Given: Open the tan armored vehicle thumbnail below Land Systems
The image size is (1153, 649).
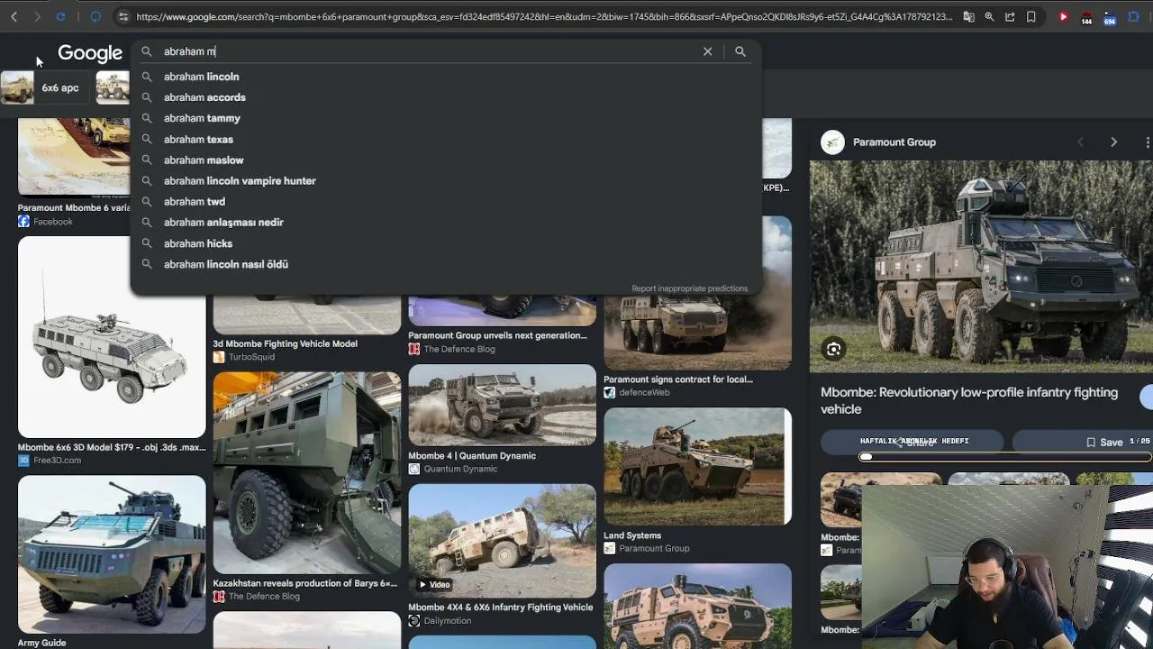Looking at the screenshot, I should point(697,606).
